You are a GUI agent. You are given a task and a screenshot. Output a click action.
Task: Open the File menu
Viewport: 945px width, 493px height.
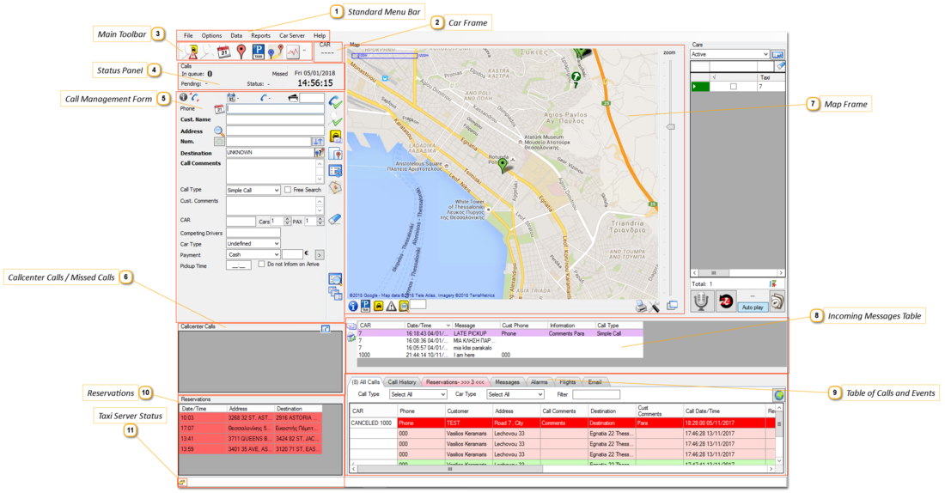coord(188,35)
